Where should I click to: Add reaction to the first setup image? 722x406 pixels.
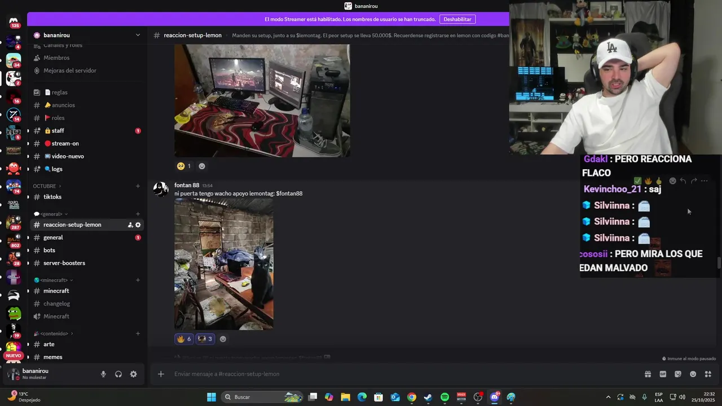(202, 166)
